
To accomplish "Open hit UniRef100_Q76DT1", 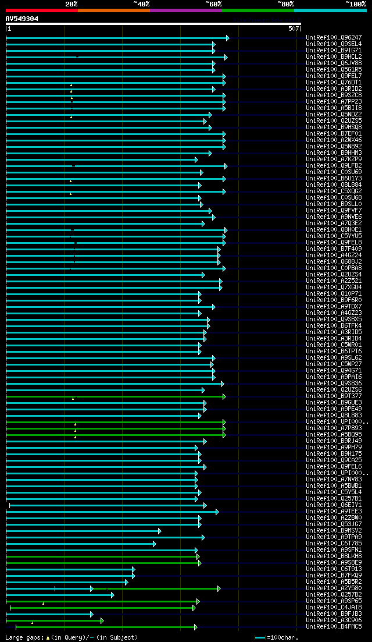I will 334,82.
